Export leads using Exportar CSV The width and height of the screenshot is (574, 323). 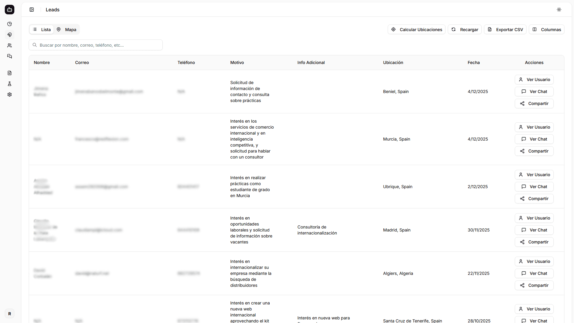tap(505, 29)
